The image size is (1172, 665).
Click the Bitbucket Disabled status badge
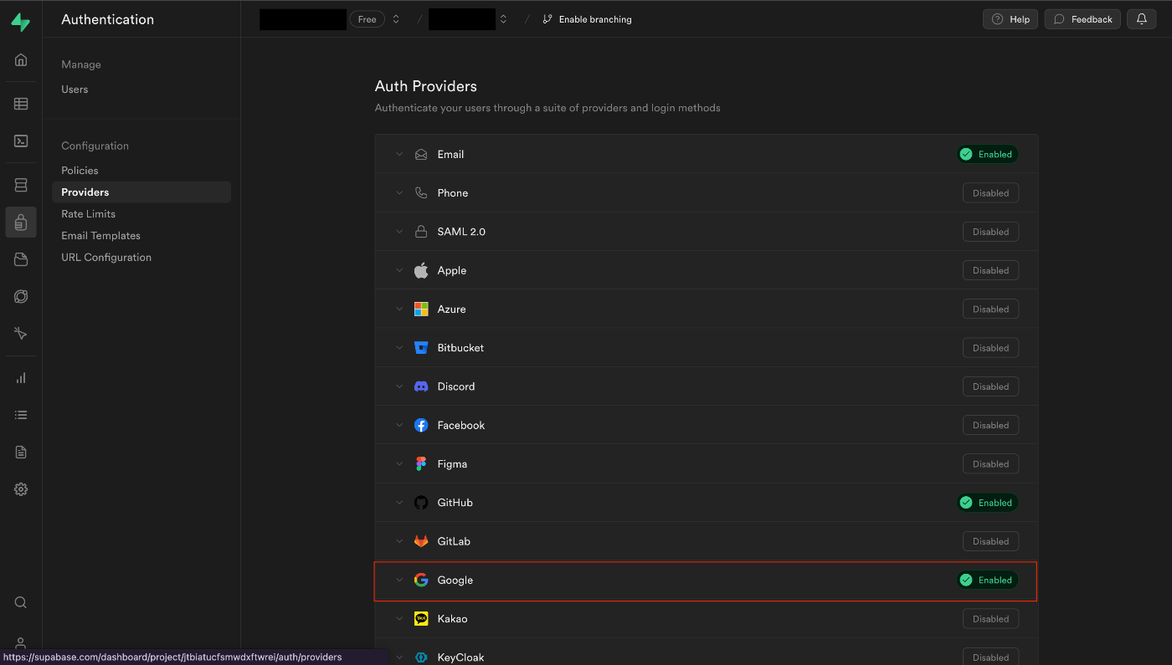pos(990,348)
